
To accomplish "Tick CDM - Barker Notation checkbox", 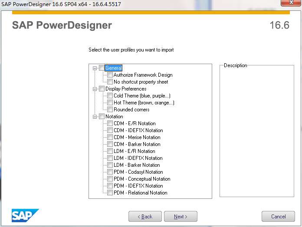I will 110,144.
